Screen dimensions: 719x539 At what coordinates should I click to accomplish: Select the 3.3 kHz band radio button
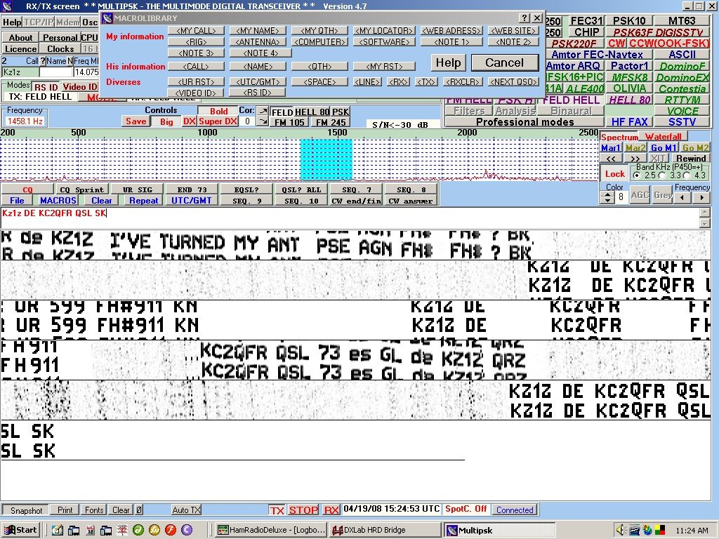(662, 175)
